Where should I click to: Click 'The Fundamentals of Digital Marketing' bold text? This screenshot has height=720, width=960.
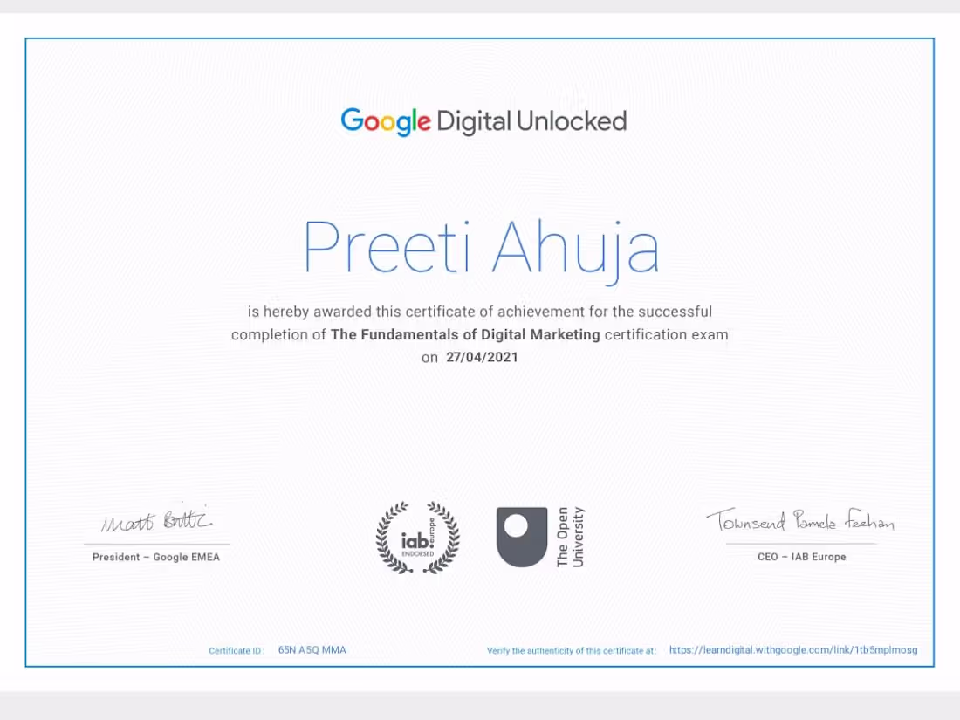[x=465, y=335]
